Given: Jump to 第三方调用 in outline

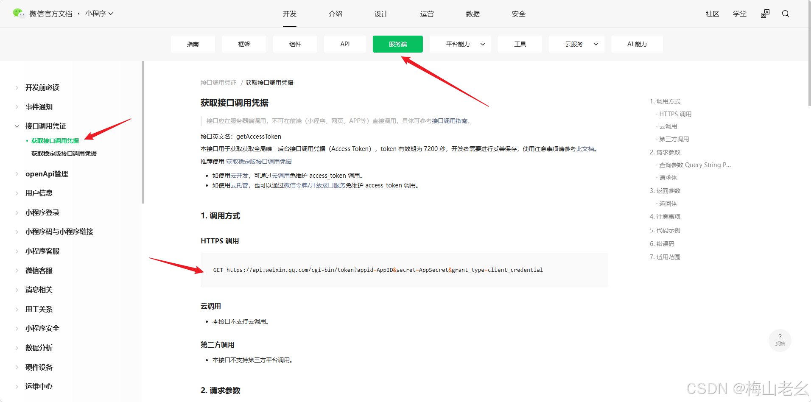Looking at the screenshot, I should point(674,139).
